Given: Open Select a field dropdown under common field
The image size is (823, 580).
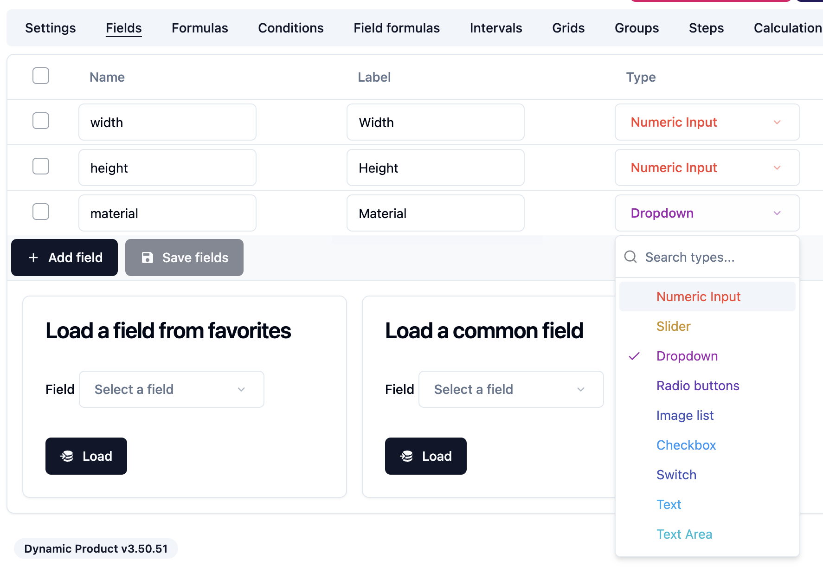Looking at the screenshot, I should [x=510, y=389].
